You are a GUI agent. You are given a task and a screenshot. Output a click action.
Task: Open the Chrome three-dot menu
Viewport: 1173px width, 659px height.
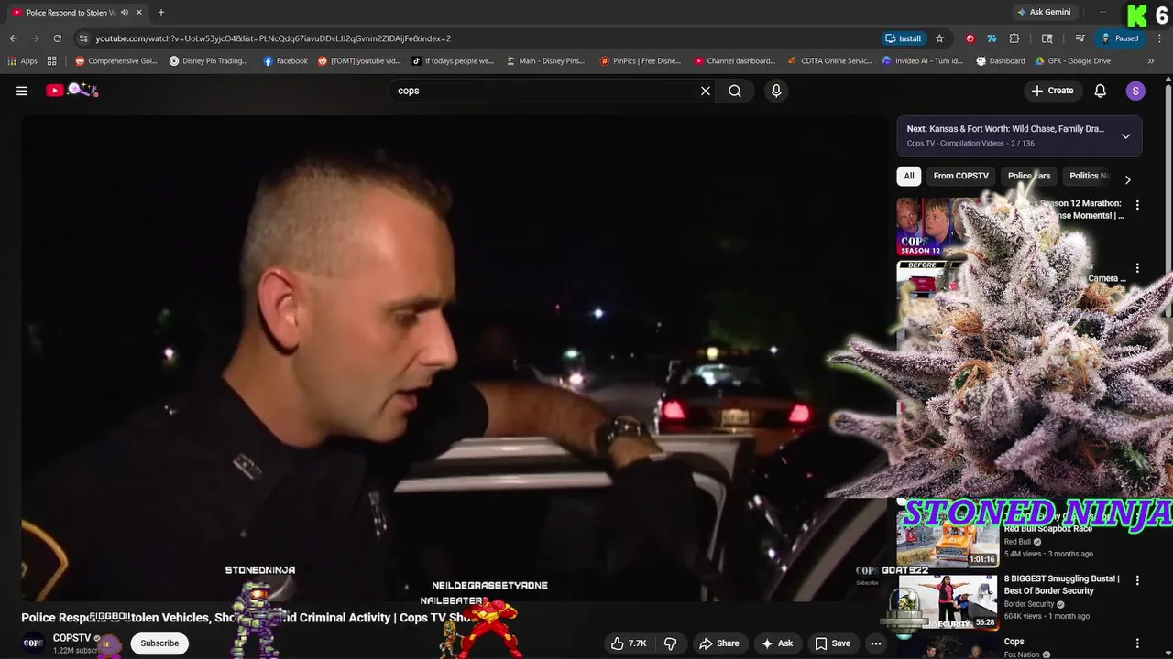click(x=1160, y=38)
